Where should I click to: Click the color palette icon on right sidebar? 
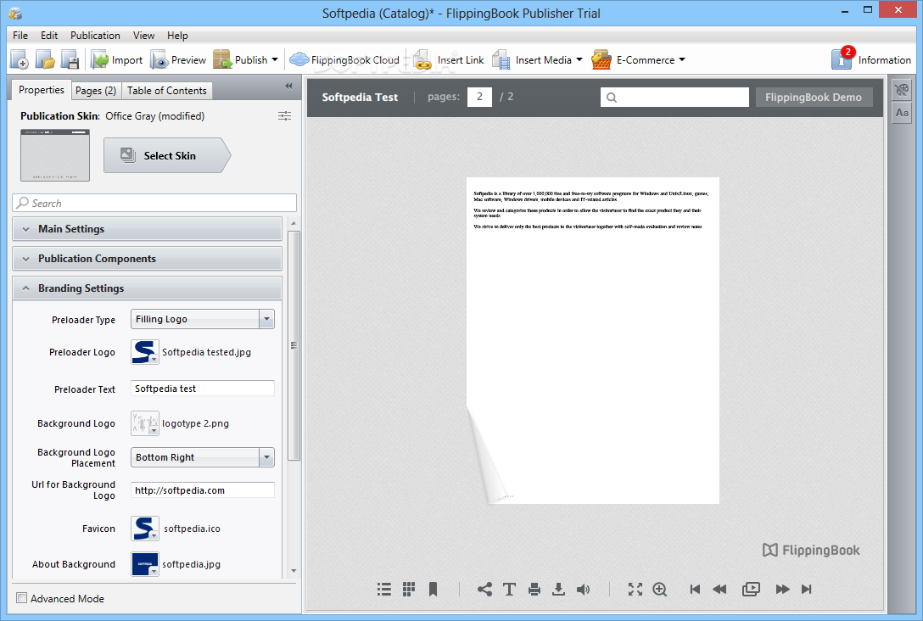(x=901, y=90)
